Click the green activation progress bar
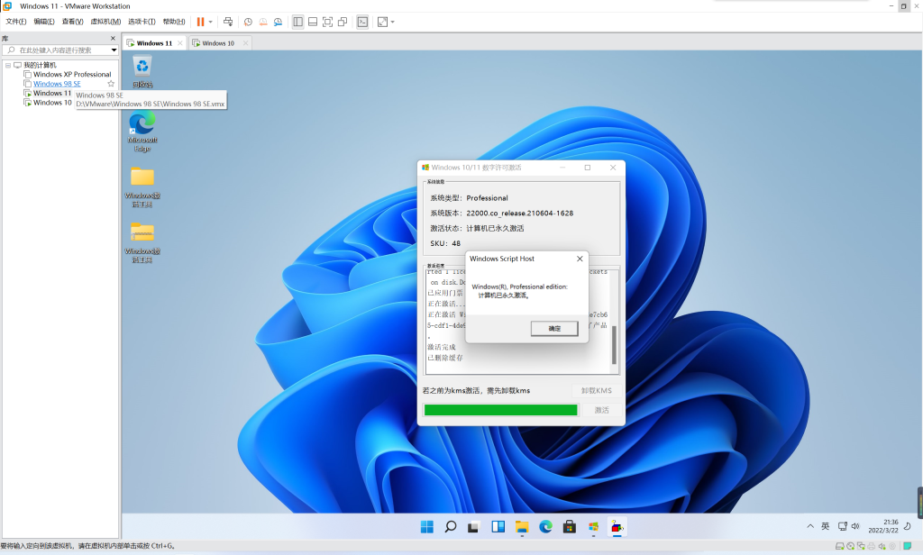The image size is (923, 555). (500, 410)
